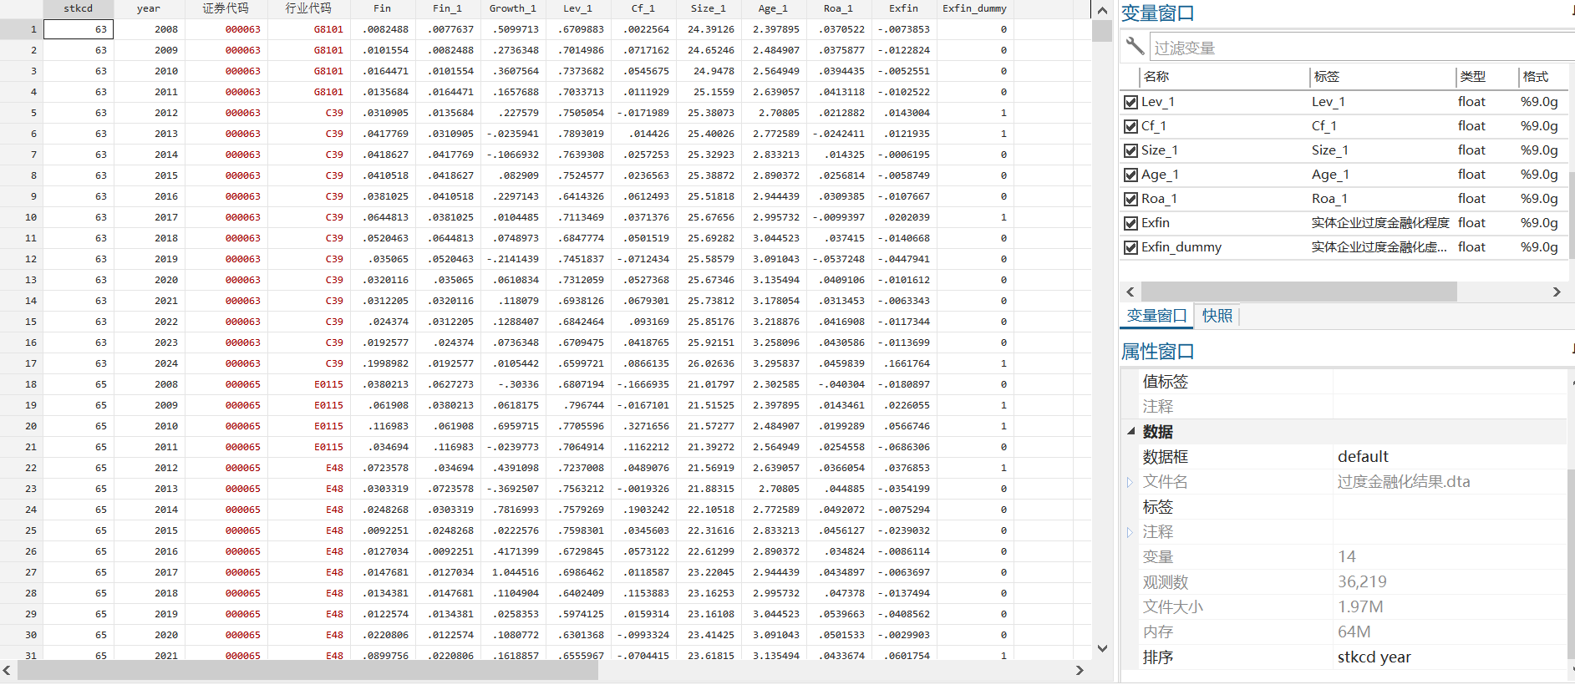Select the Exfin_dummy column header in data grid
The image size is (1575, 690).
974,8
